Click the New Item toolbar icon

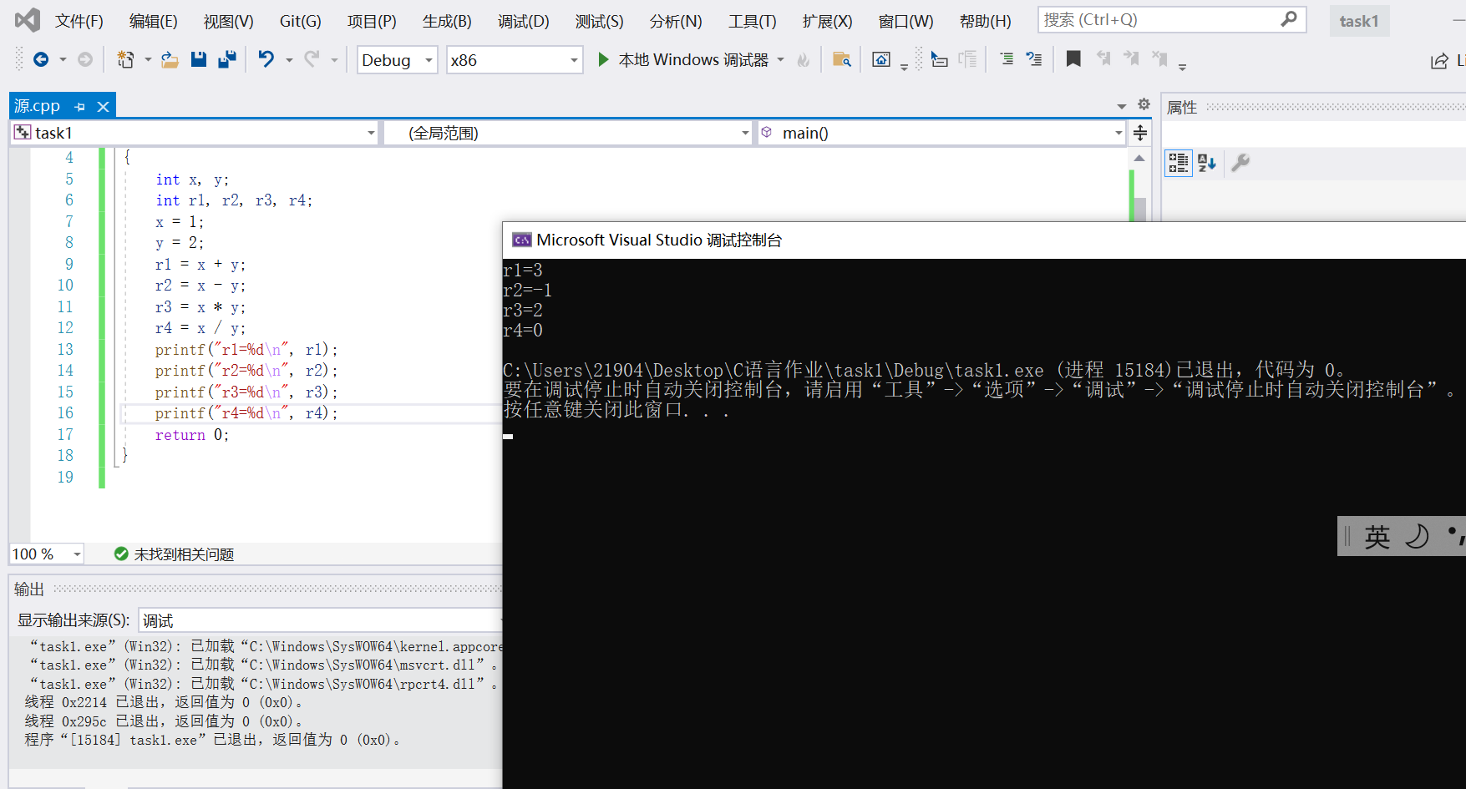pyautogui.click(x=125, y=59)
